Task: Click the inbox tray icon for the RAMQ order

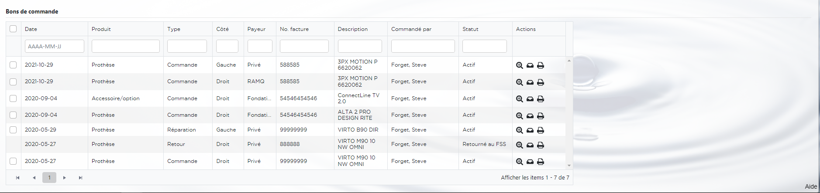Action: [530, 82]
